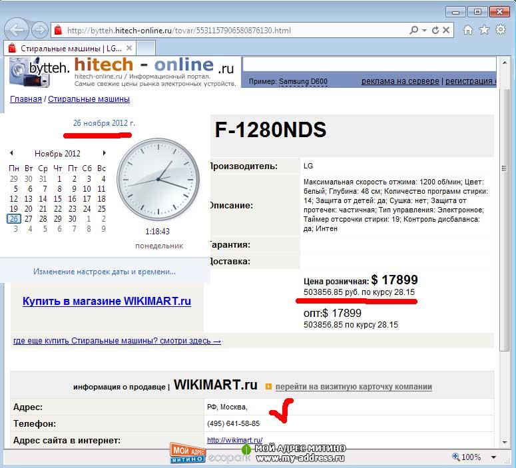Select day 26 in the calendar

click(13, 218)
